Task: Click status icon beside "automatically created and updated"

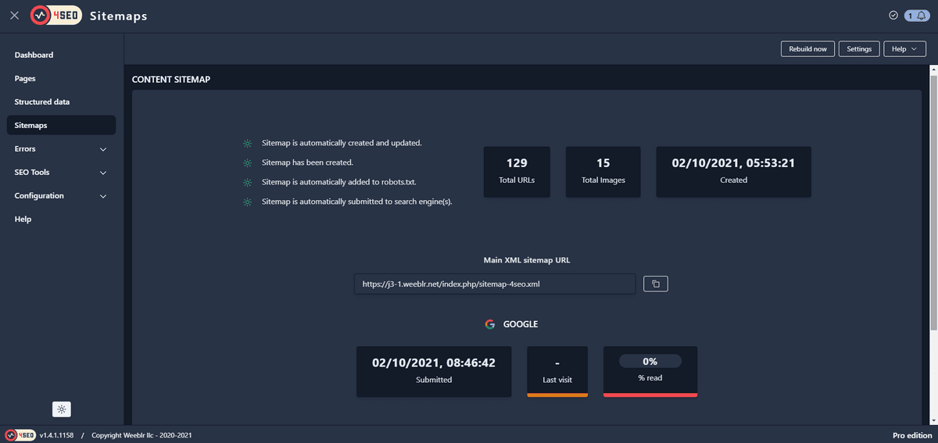Action: coord(247,143)
